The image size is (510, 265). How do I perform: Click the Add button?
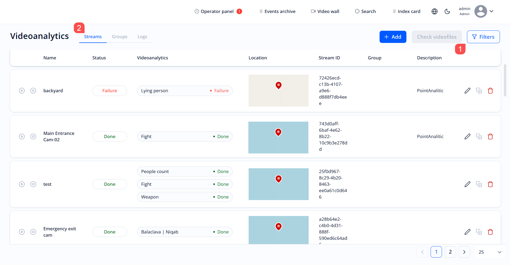coord(393,37)
